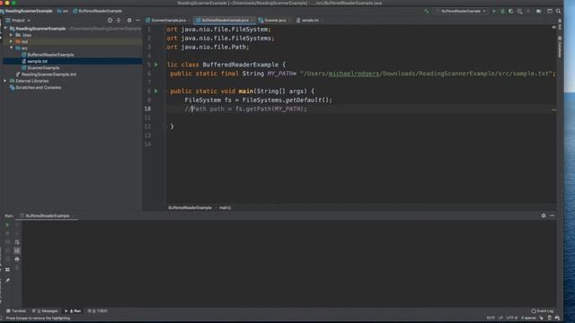The image size is (575, 323).
Task: Rerun program in Run panel
Action: (x=7, y=224)
